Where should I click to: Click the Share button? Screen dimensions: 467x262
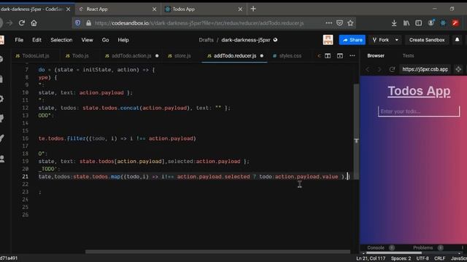pos(352,40)
